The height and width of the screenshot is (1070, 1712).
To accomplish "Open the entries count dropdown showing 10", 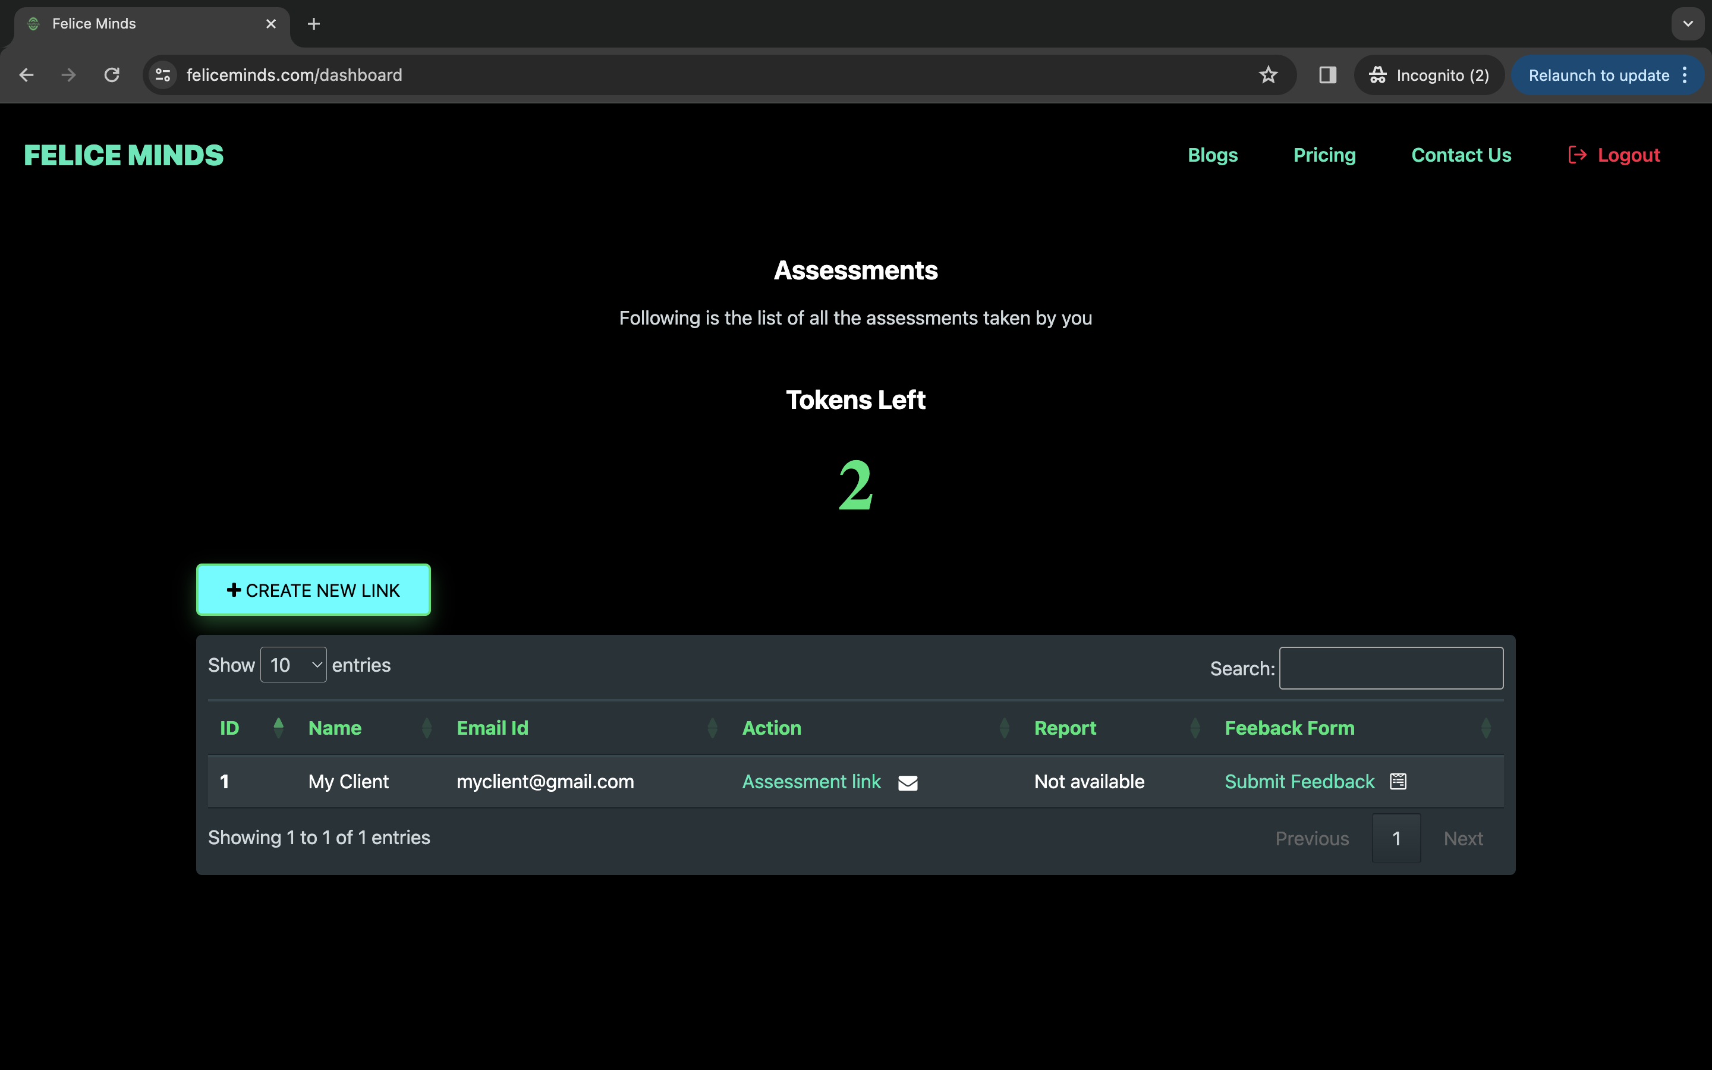I will tap(293, 666).
